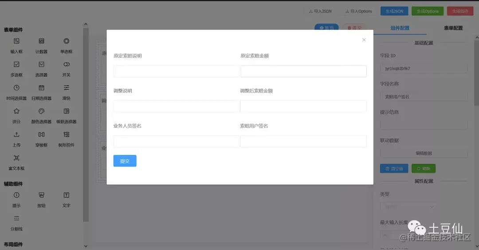The image size is (479, 250).
Task: Click the 辅助组件 section heading
Action: 13,184
